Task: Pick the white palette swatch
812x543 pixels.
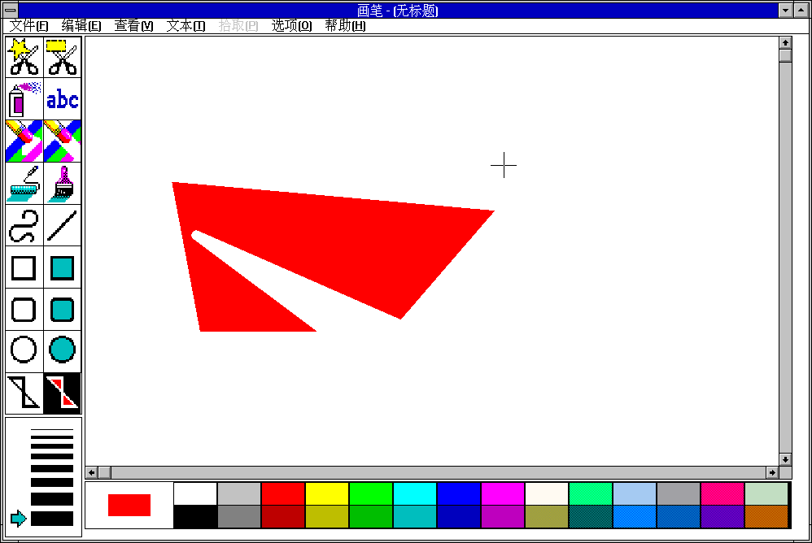Action: pos(195,493)
